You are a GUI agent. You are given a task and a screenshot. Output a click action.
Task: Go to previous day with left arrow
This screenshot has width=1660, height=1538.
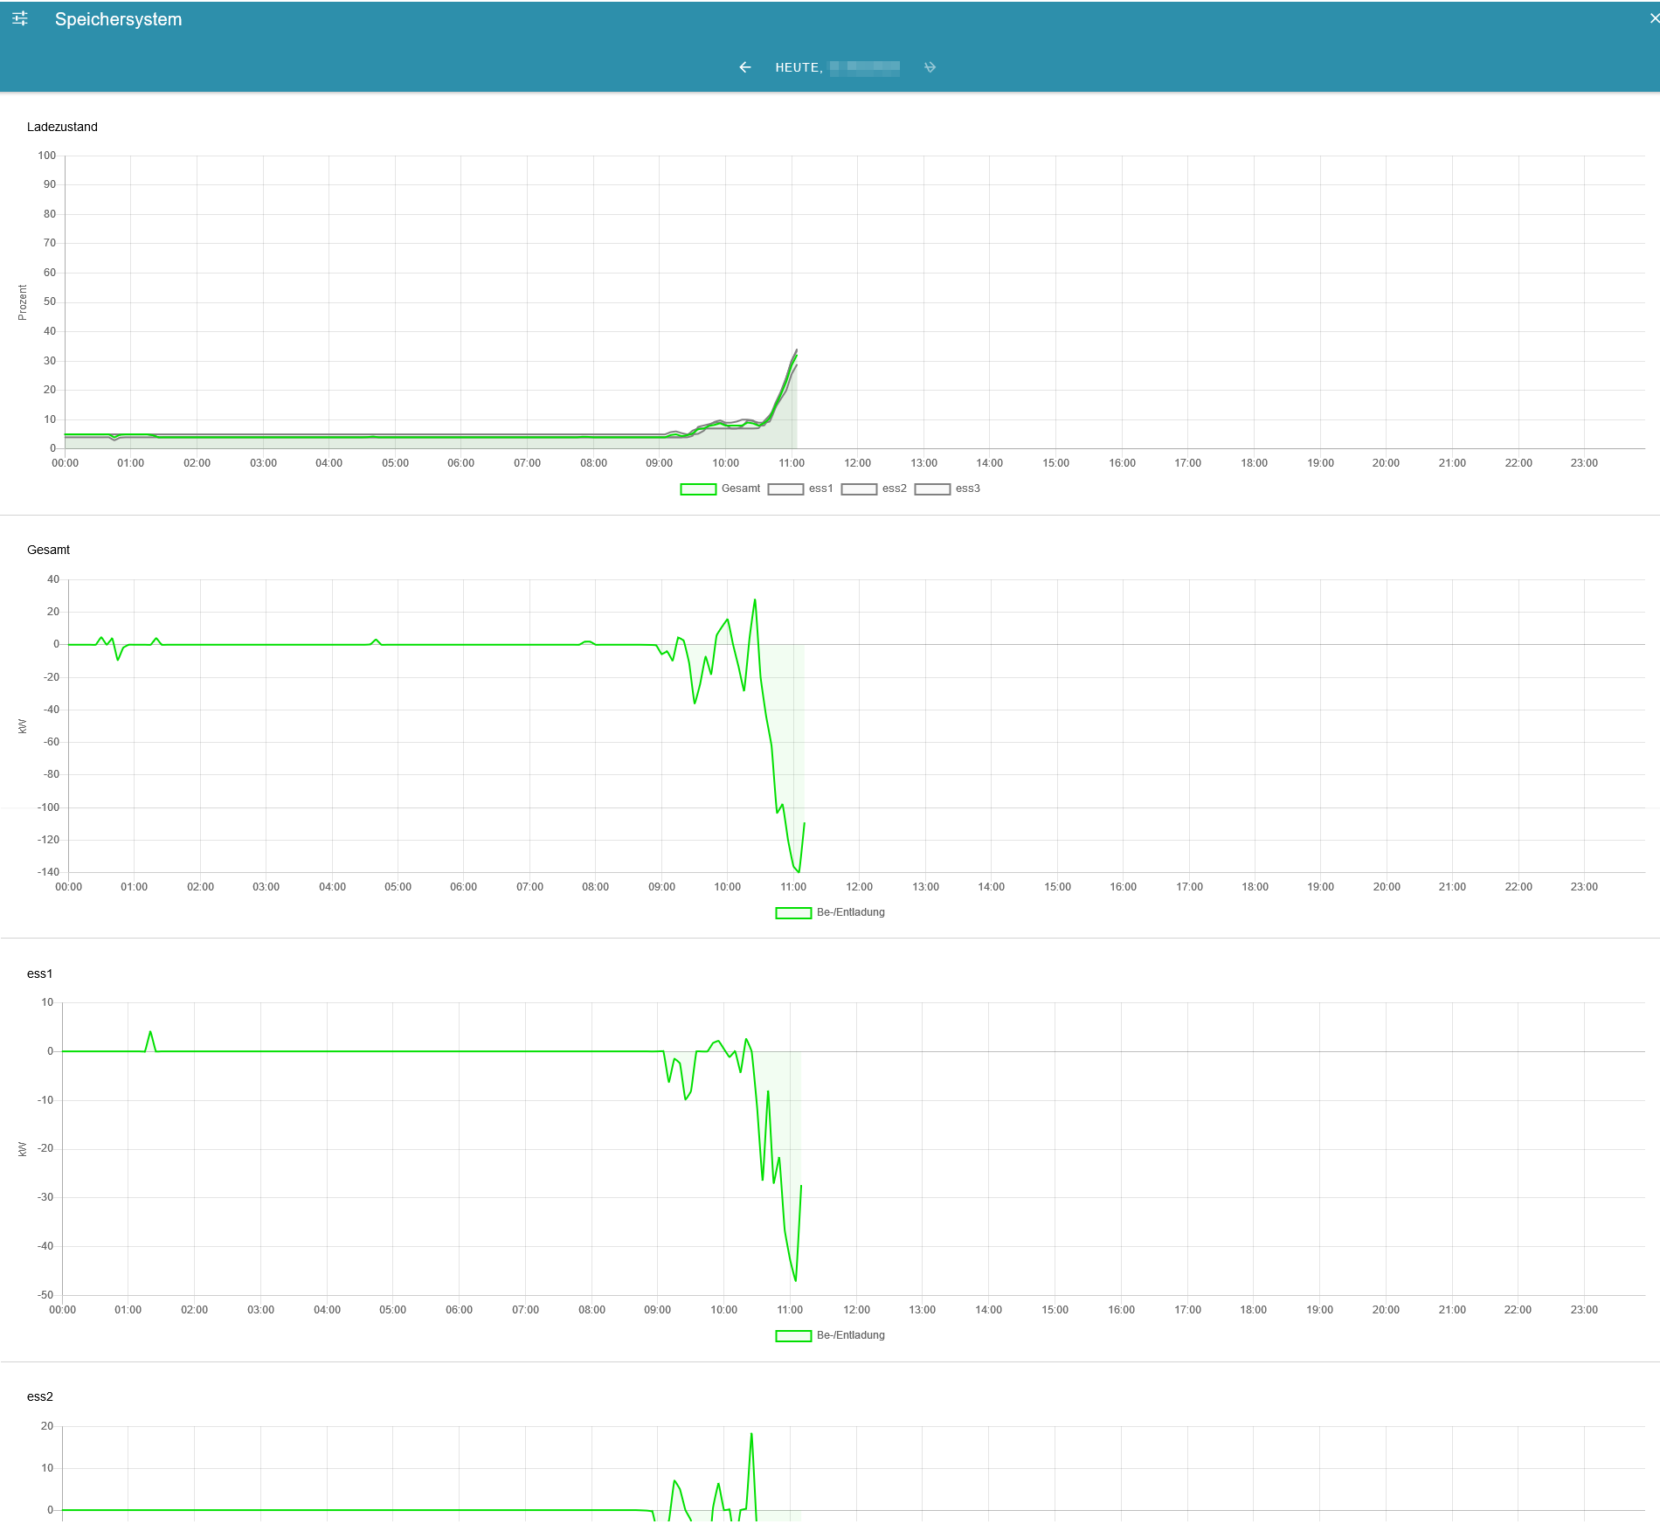tap(745, 67)
